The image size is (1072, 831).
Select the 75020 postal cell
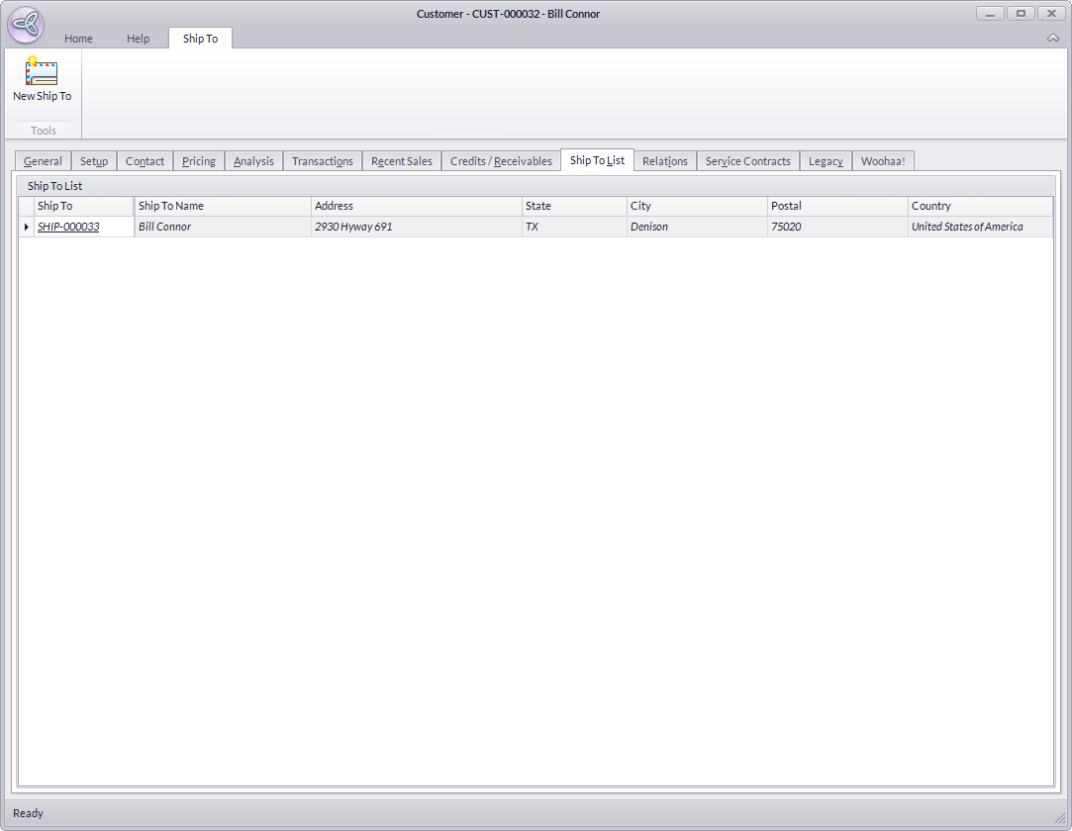click(837, 227)
